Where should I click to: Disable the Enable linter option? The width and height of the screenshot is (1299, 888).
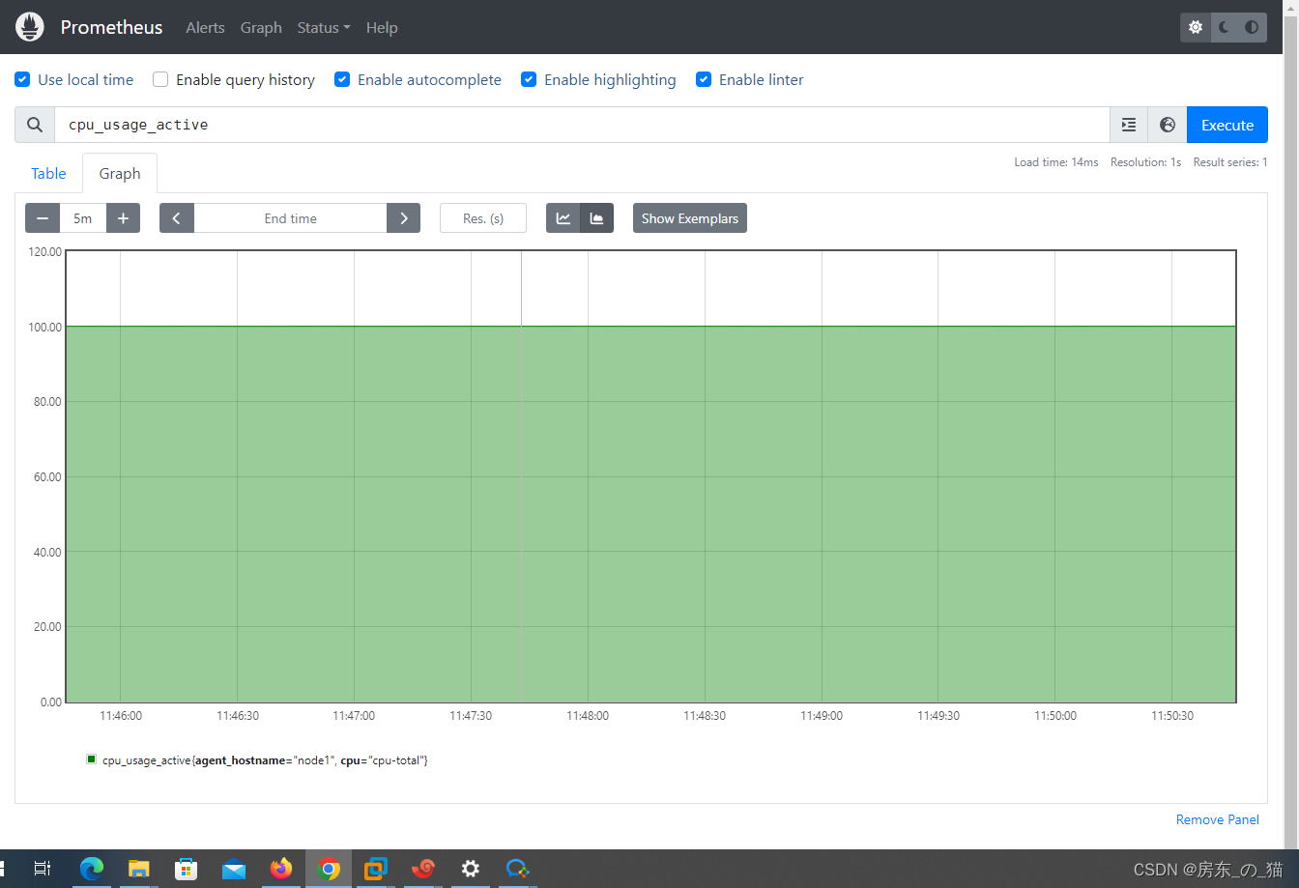tap(704, 79)
